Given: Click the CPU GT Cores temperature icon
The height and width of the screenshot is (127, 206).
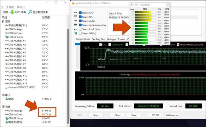Looking at the screenshot, I should tap(6, 37).
